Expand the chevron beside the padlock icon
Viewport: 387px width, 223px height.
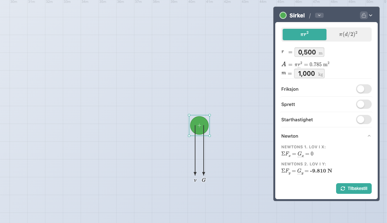(371, 15)
